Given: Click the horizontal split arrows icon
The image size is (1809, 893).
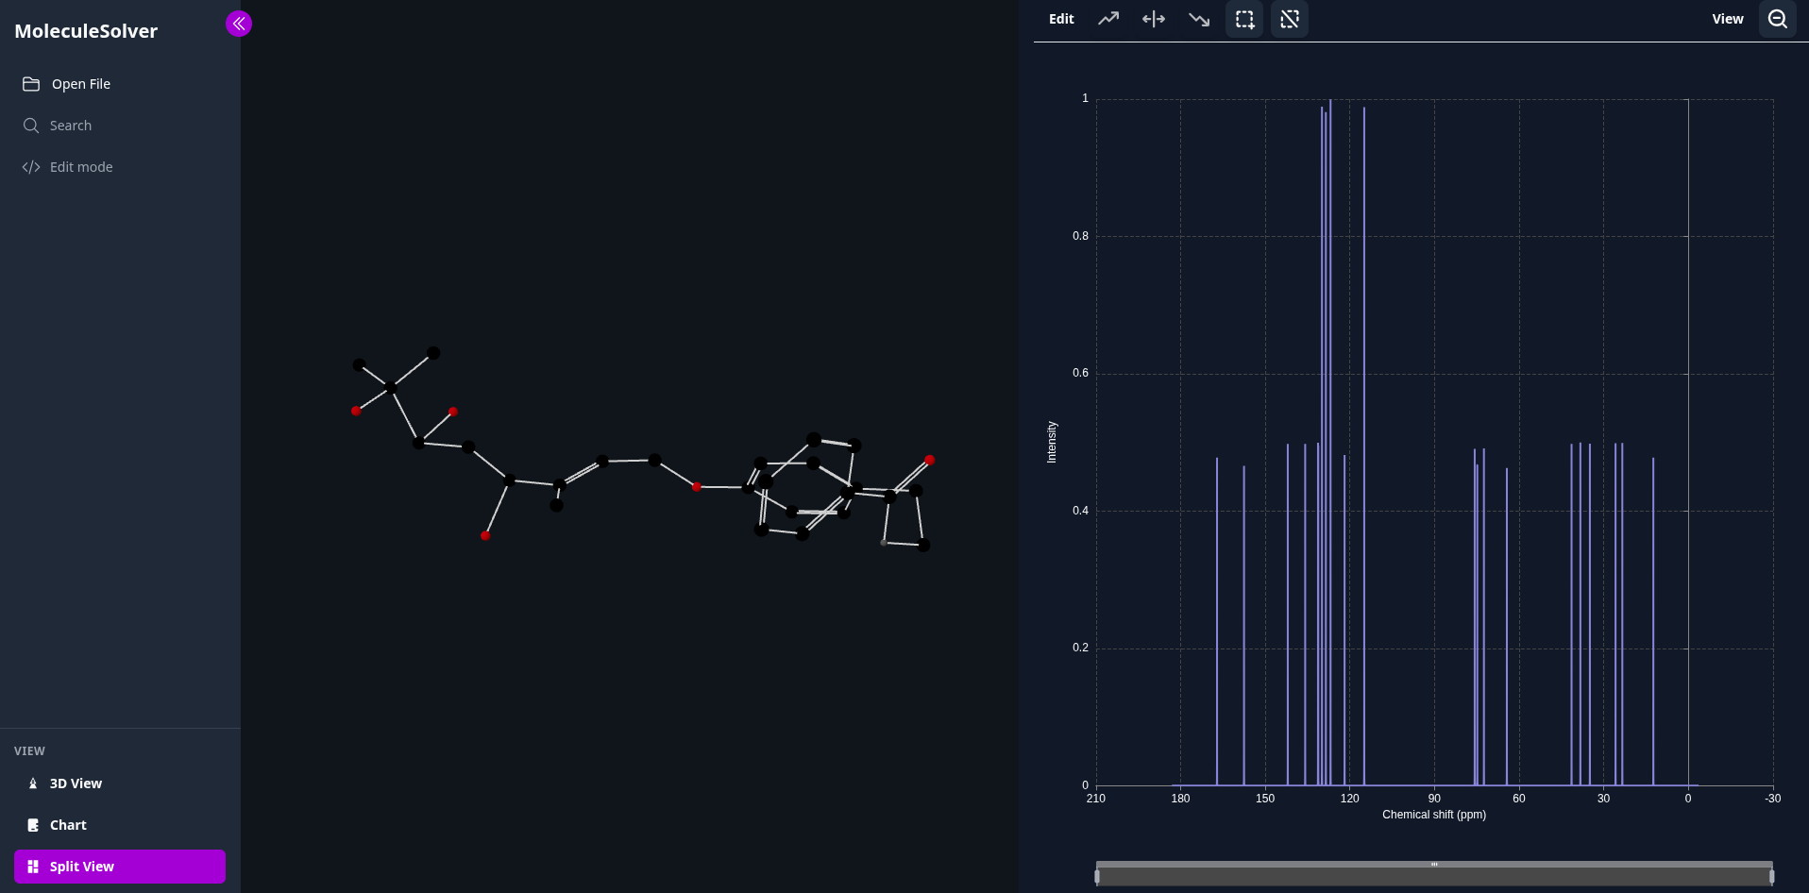Looking at the screenshot, I should click(x=1153, y=19).
